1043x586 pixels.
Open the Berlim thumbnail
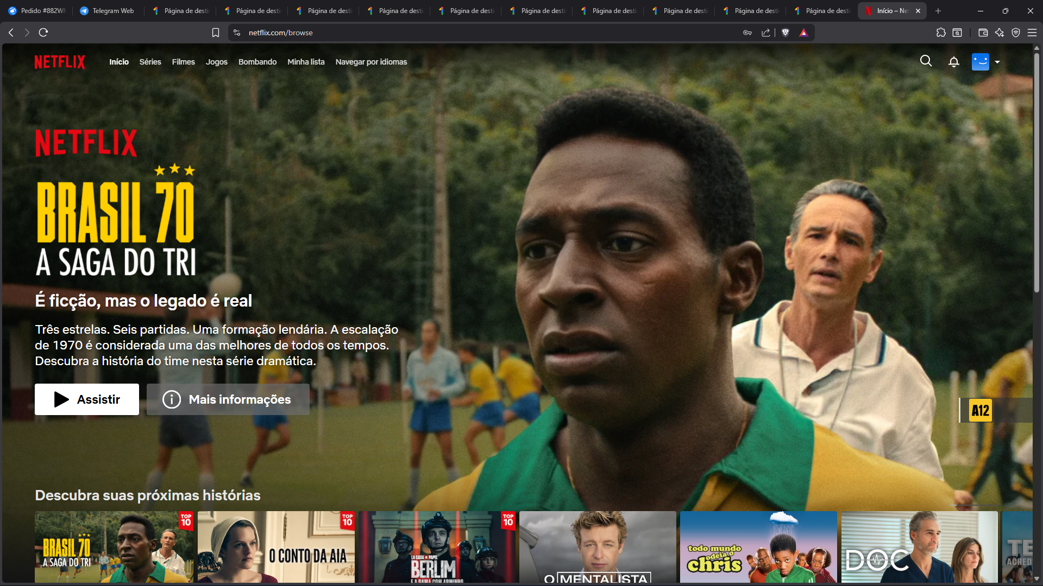[x=437, y=547]
